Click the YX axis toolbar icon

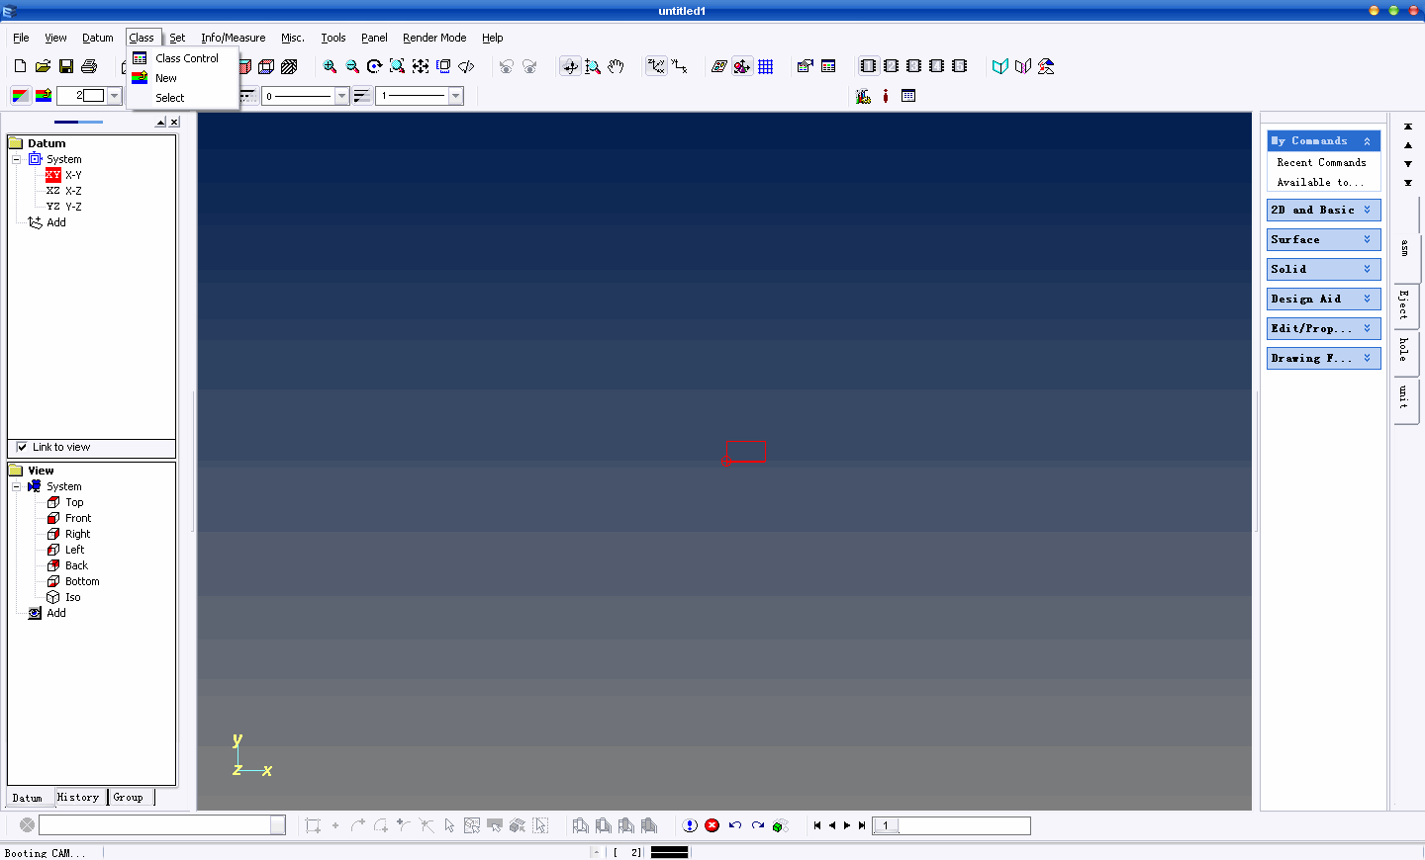[680, 66]
